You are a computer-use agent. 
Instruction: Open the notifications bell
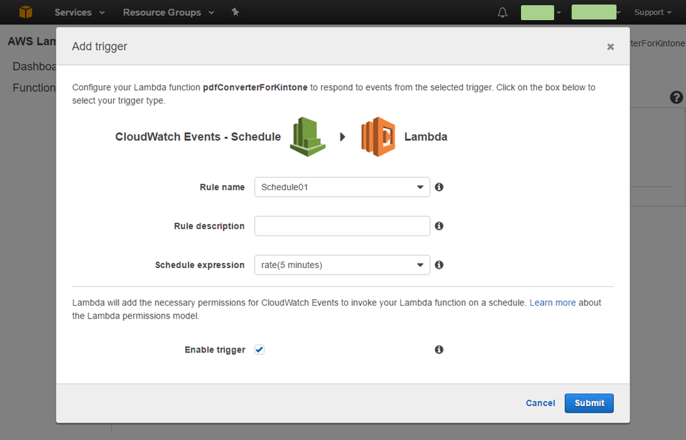click(x=503, y=12)
